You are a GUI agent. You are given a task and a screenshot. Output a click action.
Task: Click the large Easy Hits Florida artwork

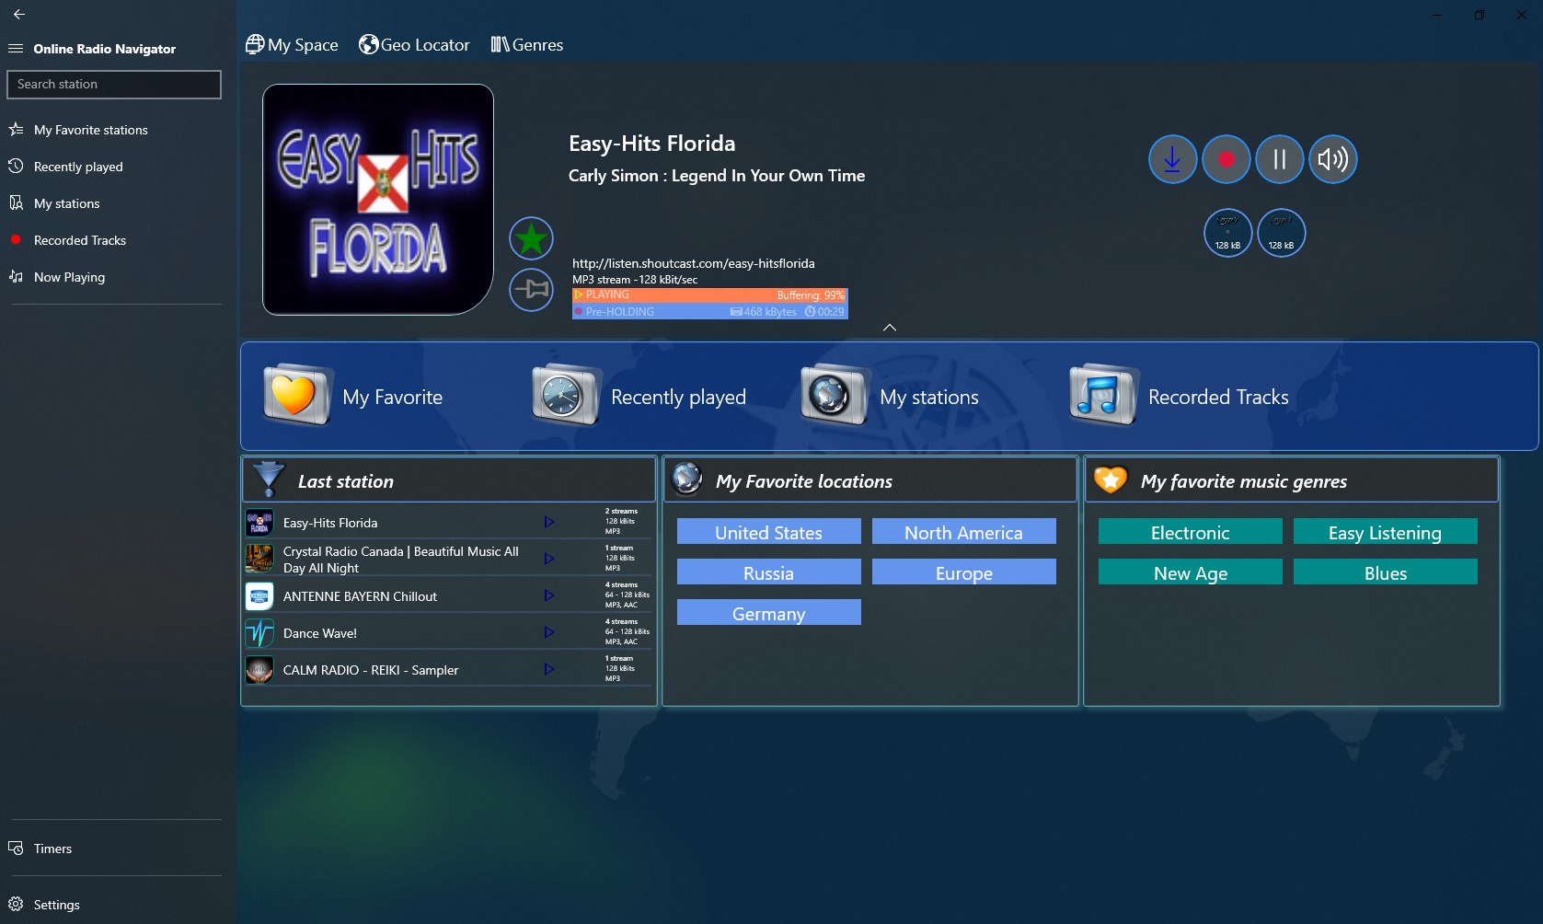click(378, 200)
